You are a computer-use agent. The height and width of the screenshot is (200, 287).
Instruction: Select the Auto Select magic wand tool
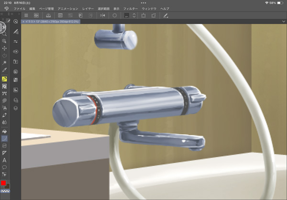point(4,63)
